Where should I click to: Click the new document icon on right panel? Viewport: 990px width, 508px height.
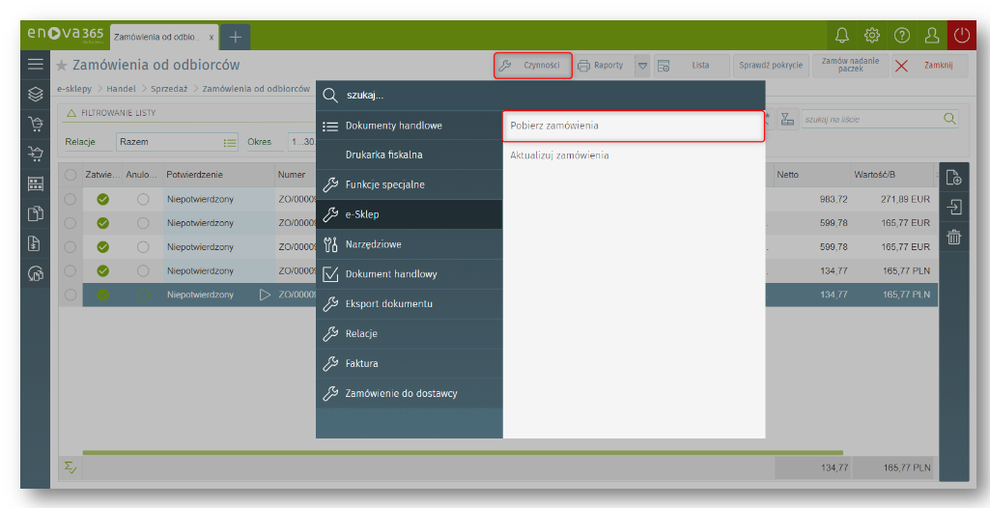953,177
